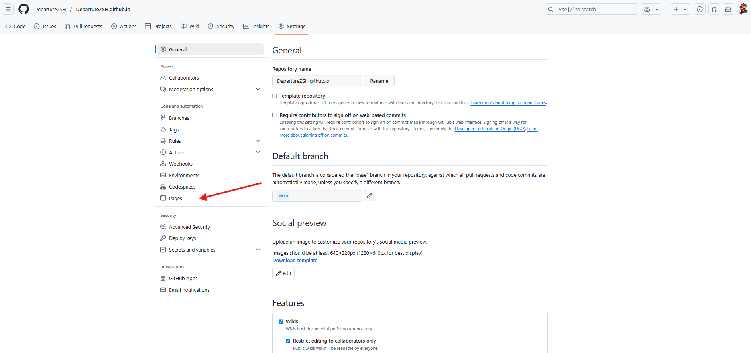Click the search box in header
Screen dimensions: 751x353
(591, 9)
